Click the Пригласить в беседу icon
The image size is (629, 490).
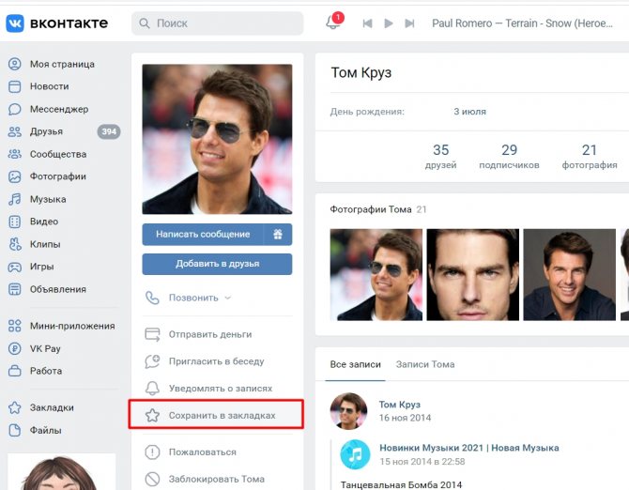click(x=152, y=361)
